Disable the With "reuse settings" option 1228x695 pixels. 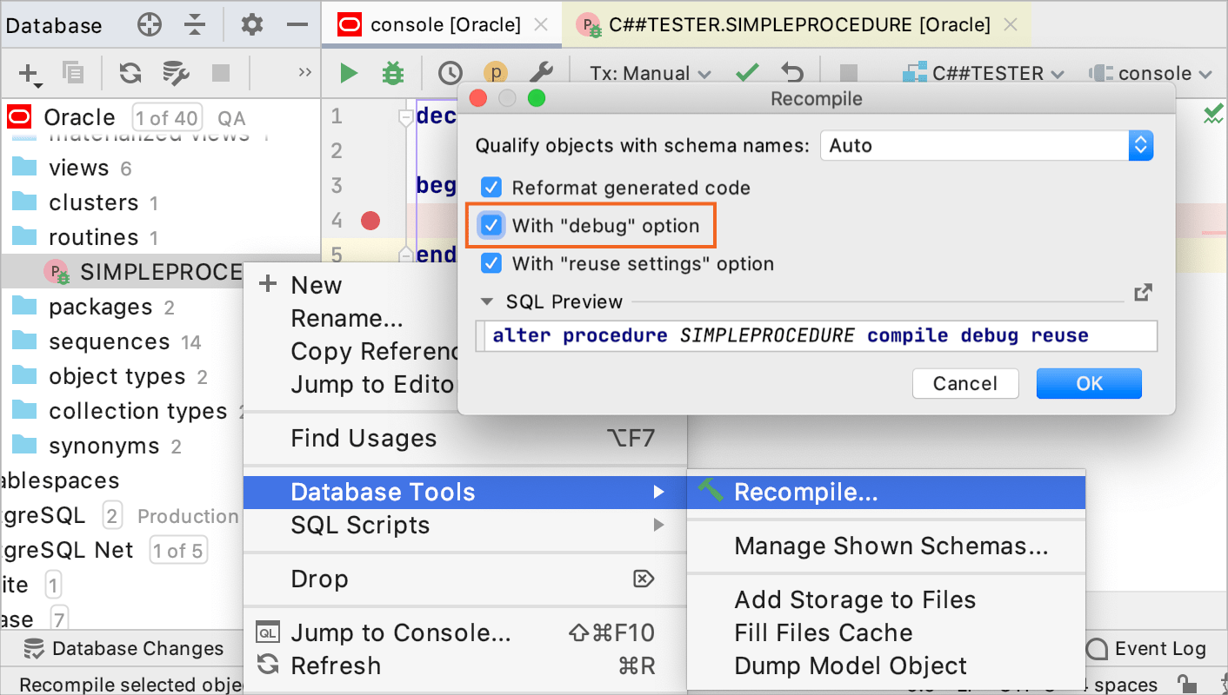(491, 262)
